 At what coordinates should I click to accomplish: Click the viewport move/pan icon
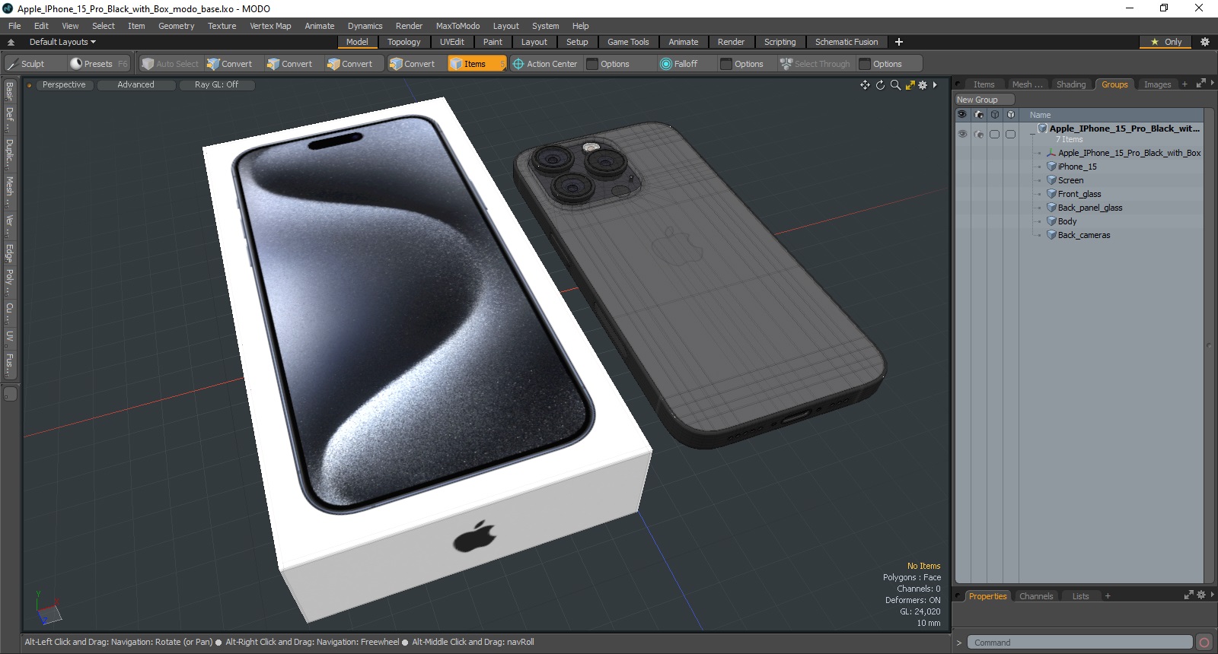tap(865, 85)
